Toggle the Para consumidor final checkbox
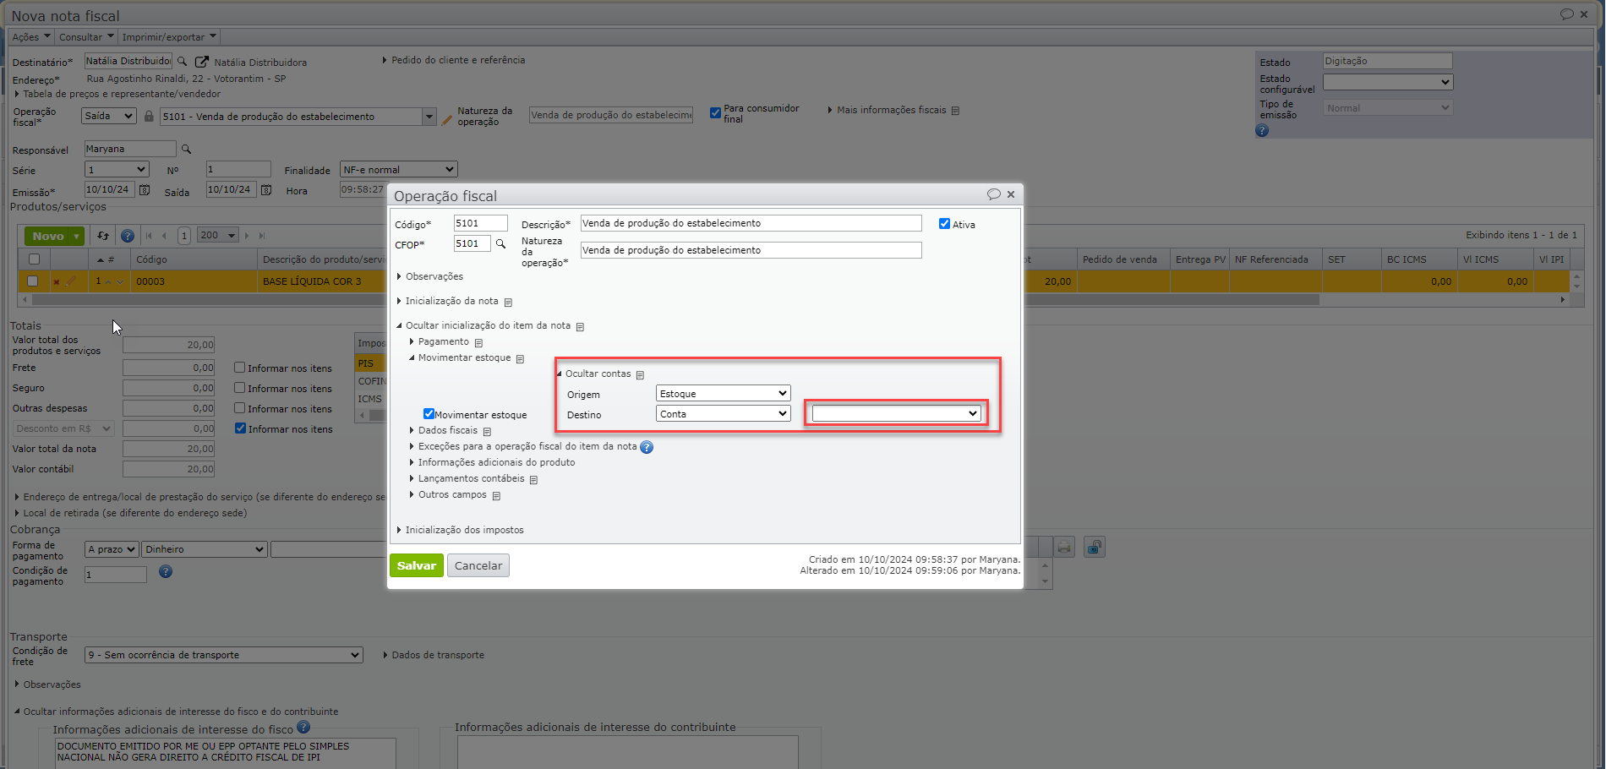 pos(715,112)
